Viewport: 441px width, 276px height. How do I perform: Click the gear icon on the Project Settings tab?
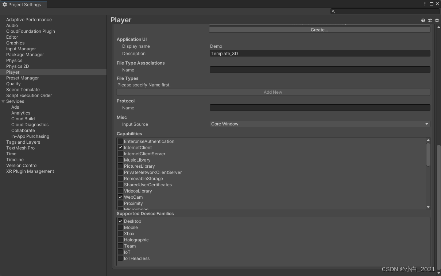4,4
